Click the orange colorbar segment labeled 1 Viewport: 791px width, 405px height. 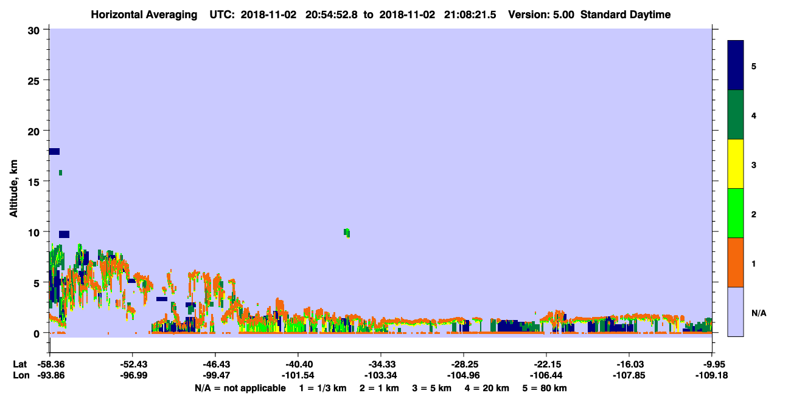735,262
